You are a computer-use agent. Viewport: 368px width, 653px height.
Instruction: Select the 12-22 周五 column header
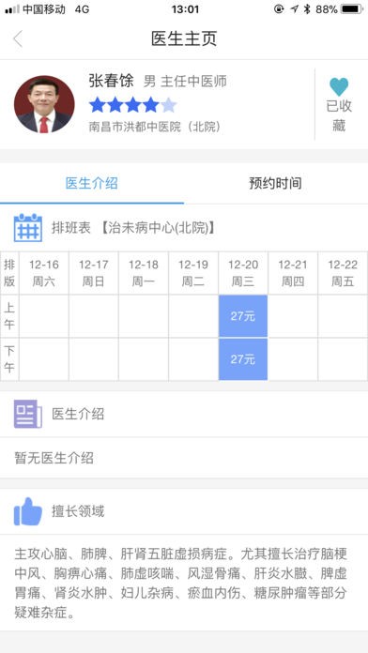coord(343,273)
